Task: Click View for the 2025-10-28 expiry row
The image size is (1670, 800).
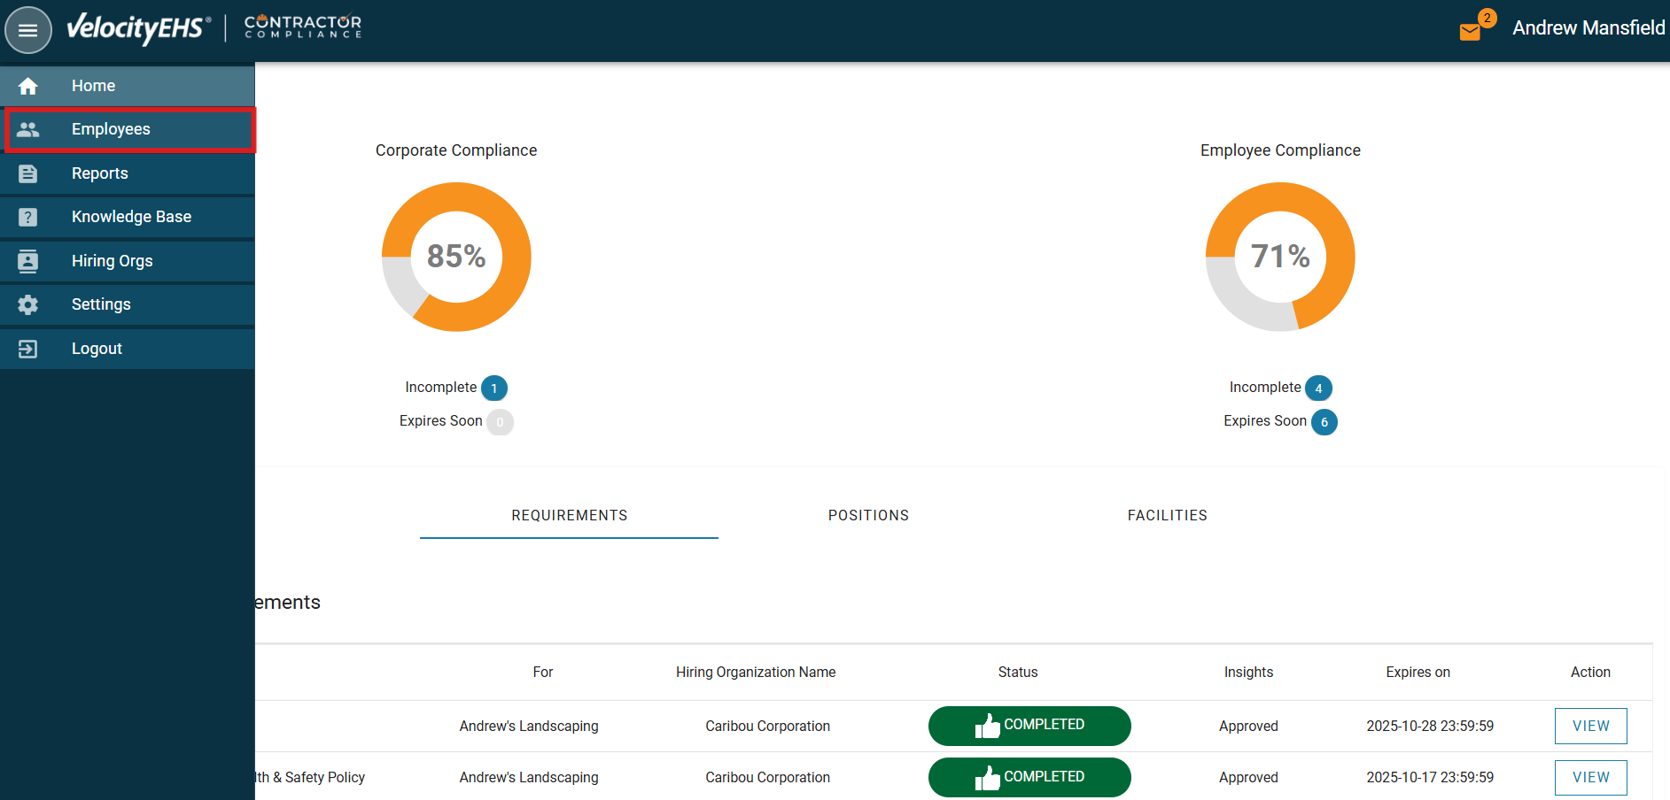Action: (1590, 726)
